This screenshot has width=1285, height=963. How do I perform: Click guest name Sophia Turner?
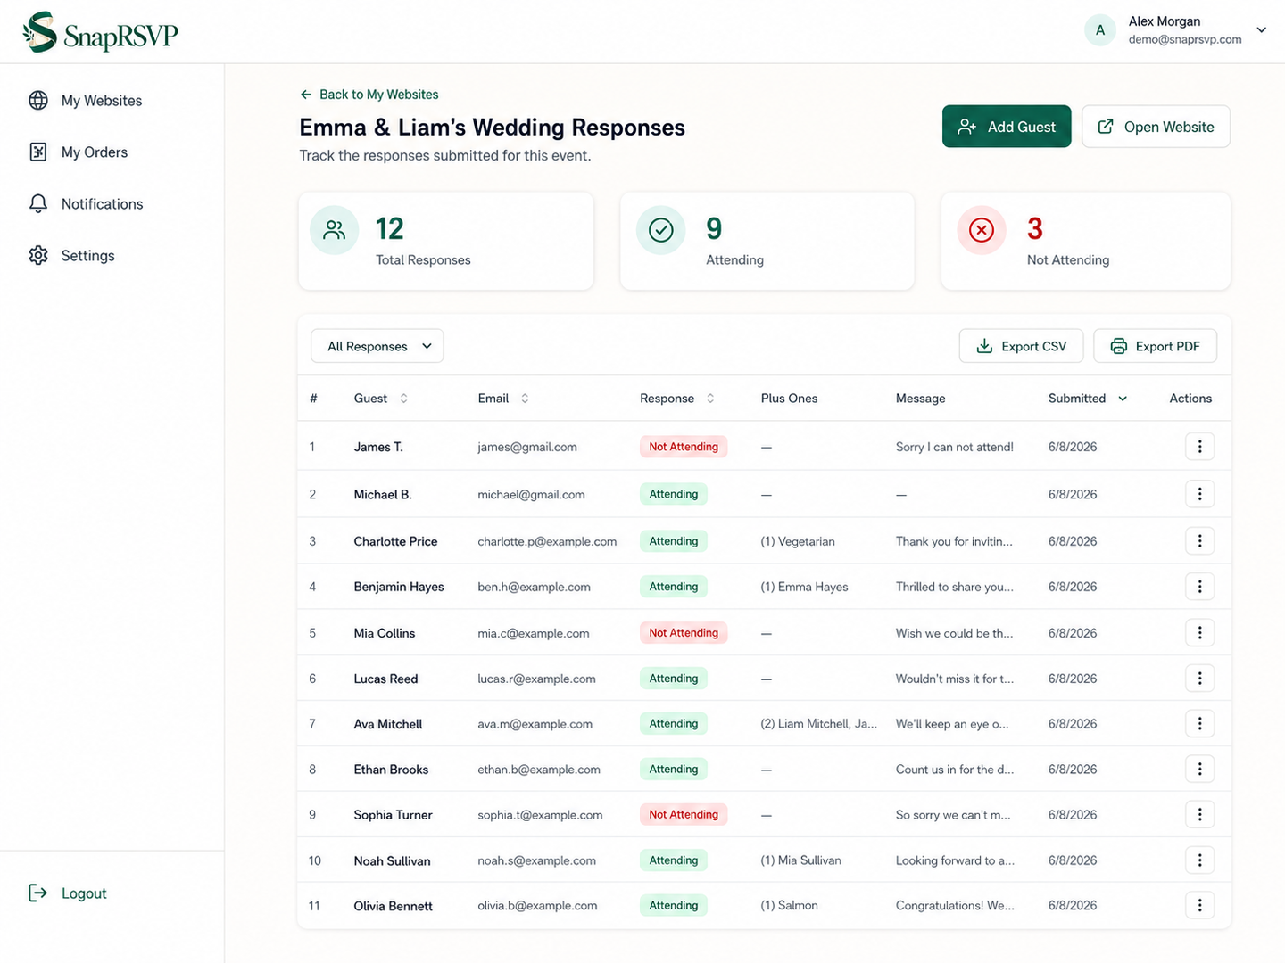click(x=393, y=815)
